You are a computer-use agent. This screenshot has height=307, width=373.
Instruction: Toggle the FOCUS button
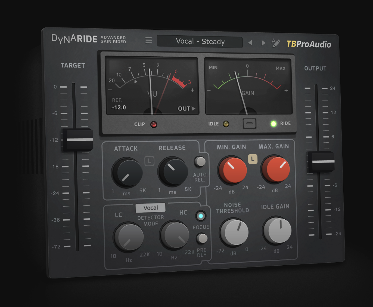(201, 216)
